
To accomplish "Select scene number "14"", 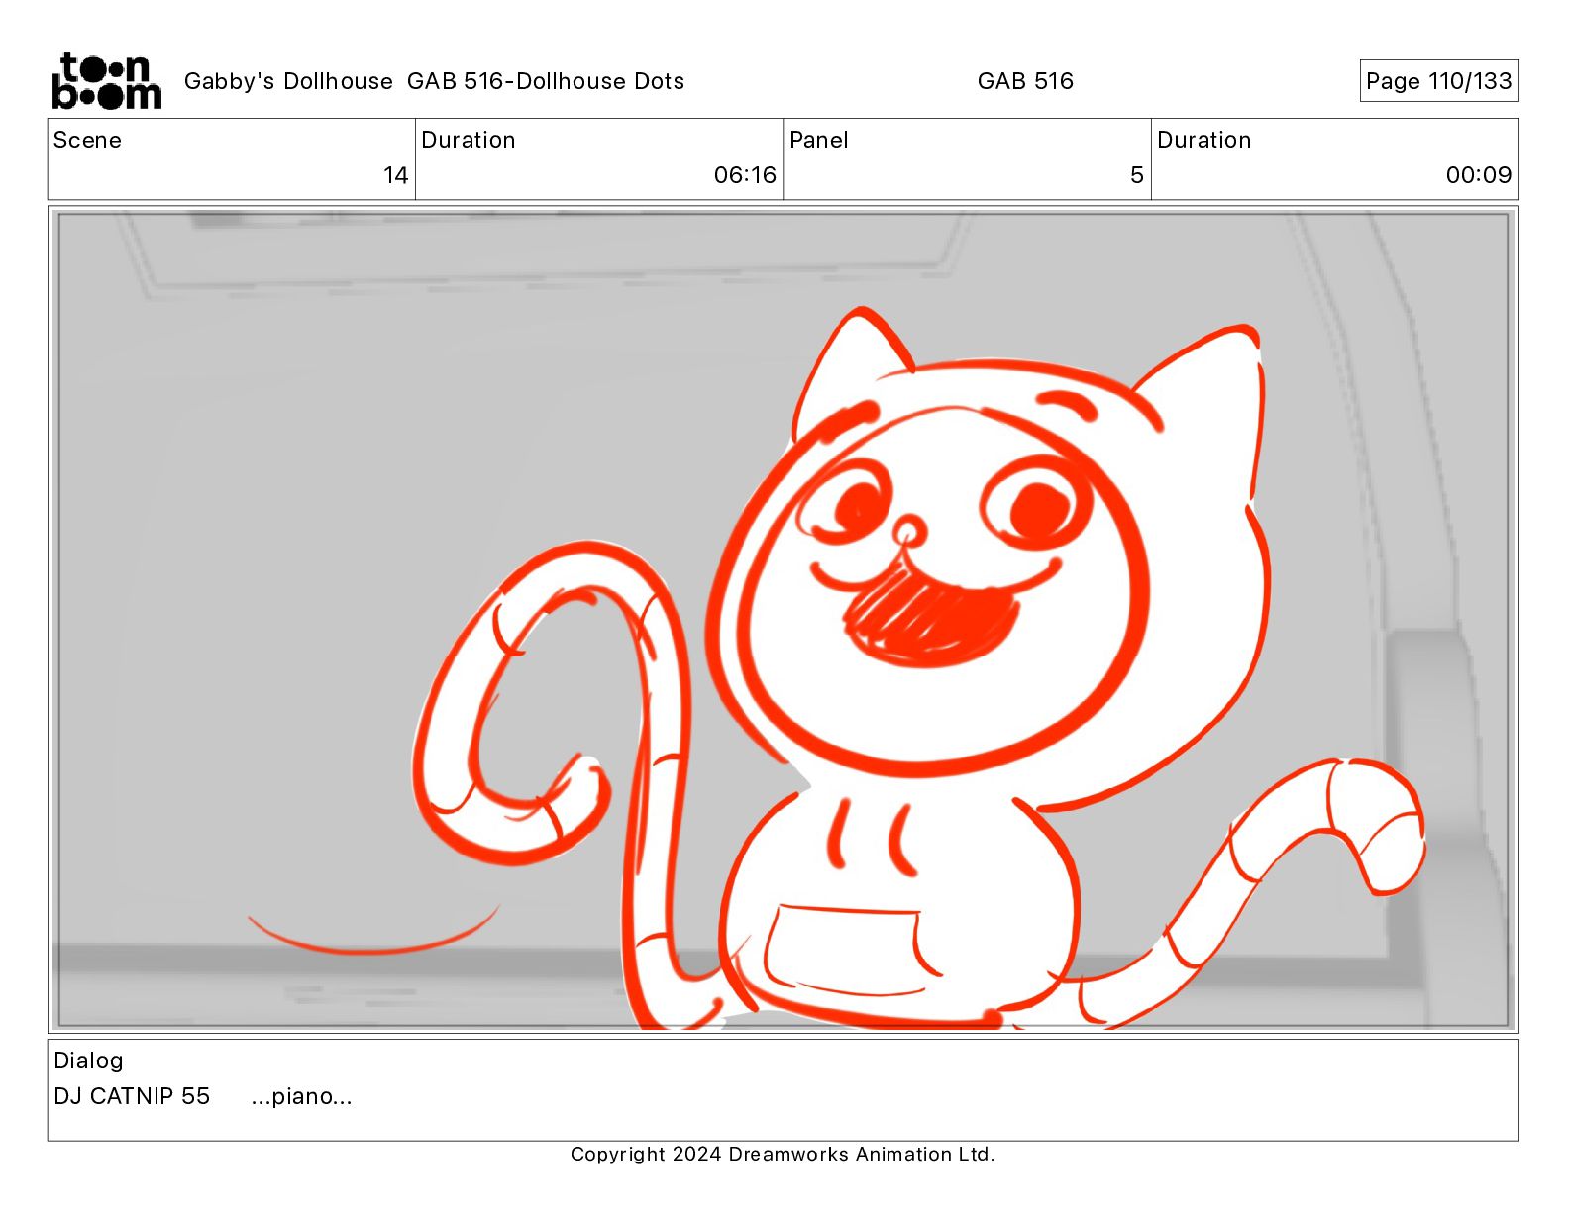I will point(395,175).
